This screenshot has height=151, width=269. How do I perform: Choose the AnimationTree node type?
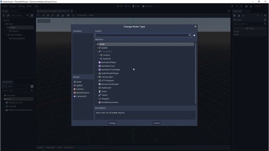point(108,66)
